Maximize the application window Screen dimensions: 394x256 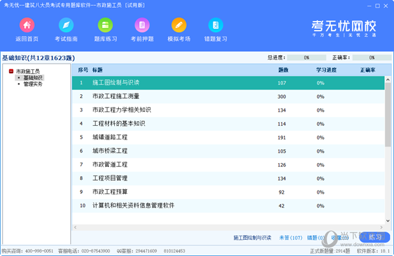(378, 6)
